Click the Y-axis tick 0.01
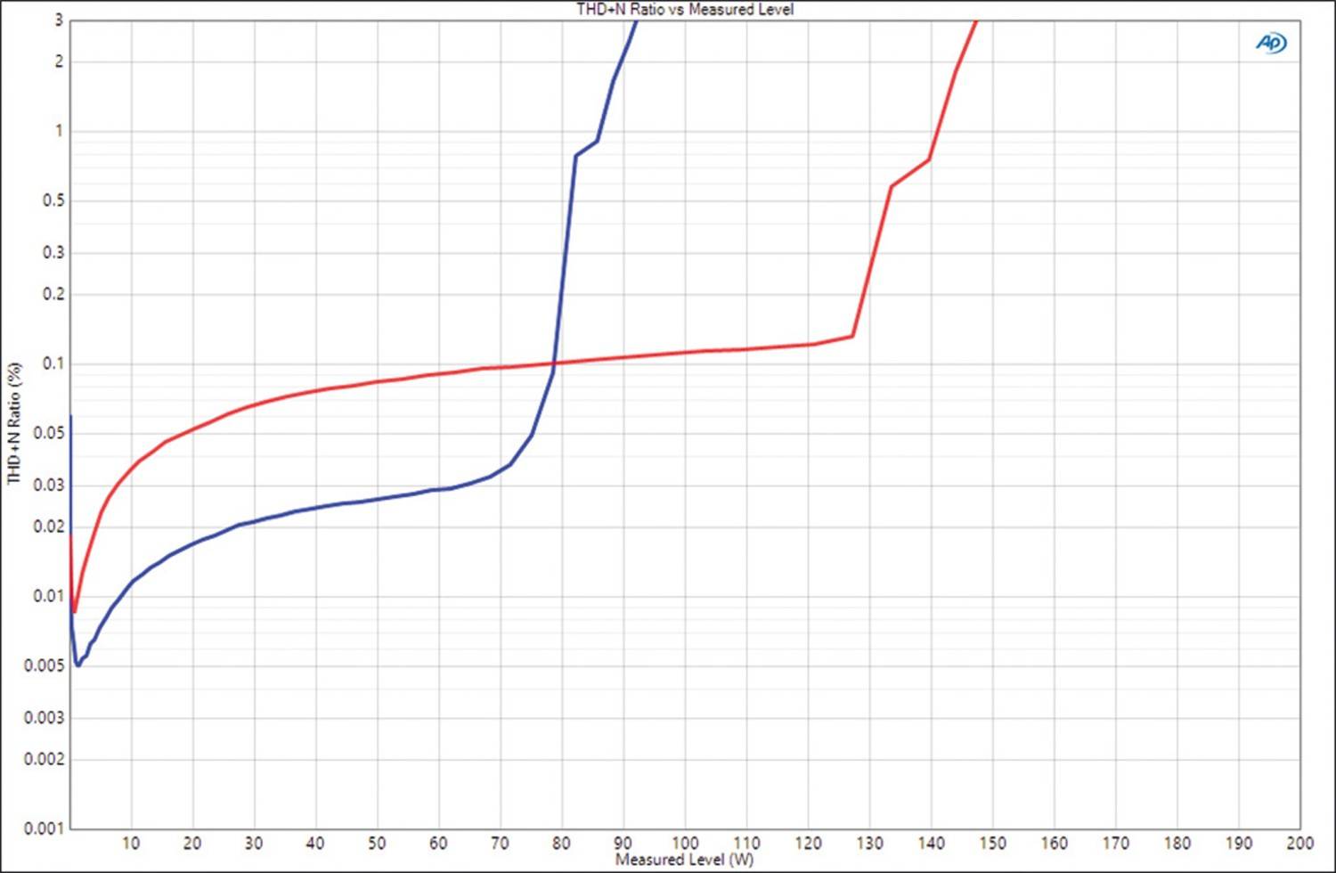The height and width of the screenshot is (873, 1336). tap(49, 596)
